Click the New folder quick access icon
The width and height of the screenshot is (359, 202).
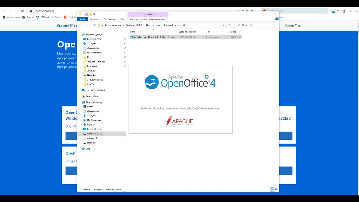coord(90,14)
